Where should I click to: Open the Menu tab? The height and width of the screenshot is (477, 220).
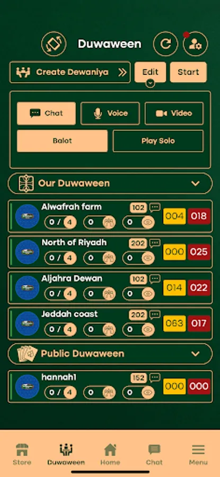198,454
